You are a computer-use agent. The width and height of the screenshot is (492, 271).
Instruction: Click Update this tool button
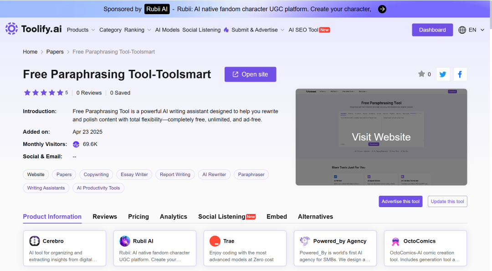447,202
